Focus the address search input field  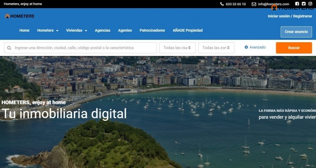pyautogui.click(x=84, y=48)
